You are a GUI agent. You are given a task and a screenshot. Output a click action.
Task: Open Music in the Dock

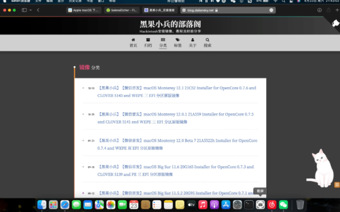pyautogui.click(x=203, y=204)
